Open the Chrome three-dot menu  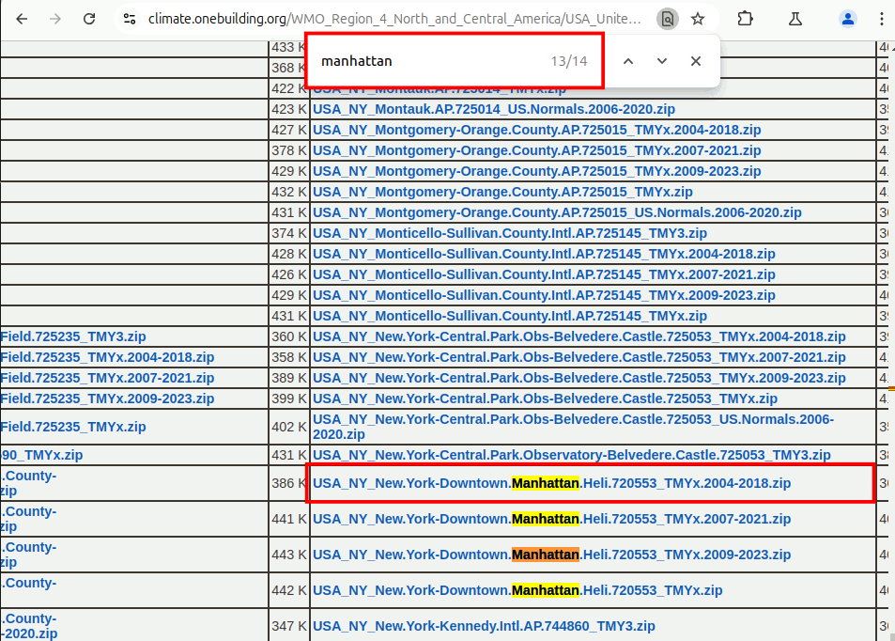881,19
